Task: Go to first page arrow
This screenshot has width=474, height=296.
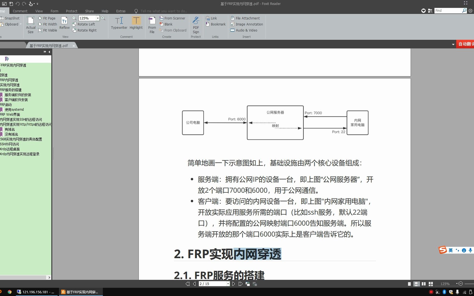Action: point(188,284)
